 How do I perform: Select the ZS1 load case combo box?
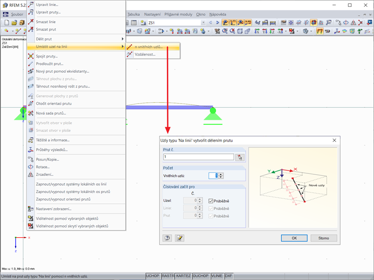click(177, 23)
